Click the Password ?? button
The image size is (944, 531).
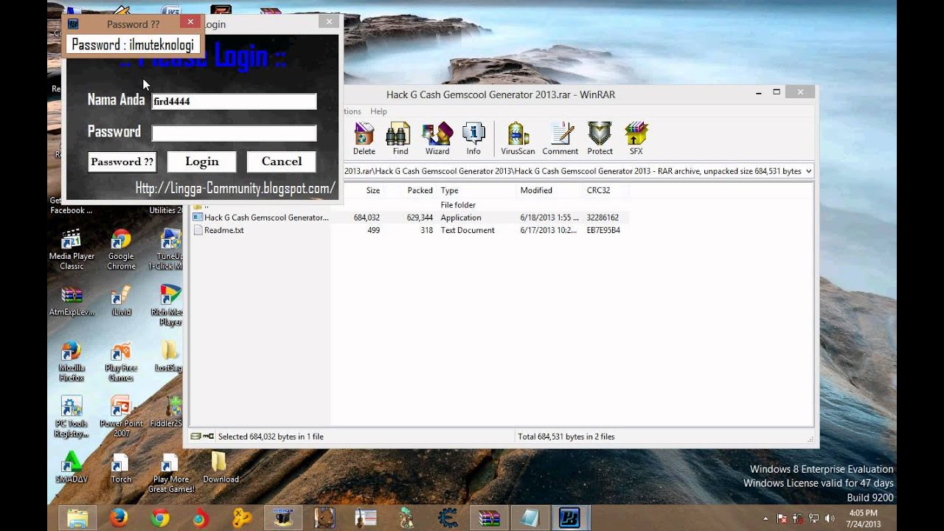click(122, 162)
